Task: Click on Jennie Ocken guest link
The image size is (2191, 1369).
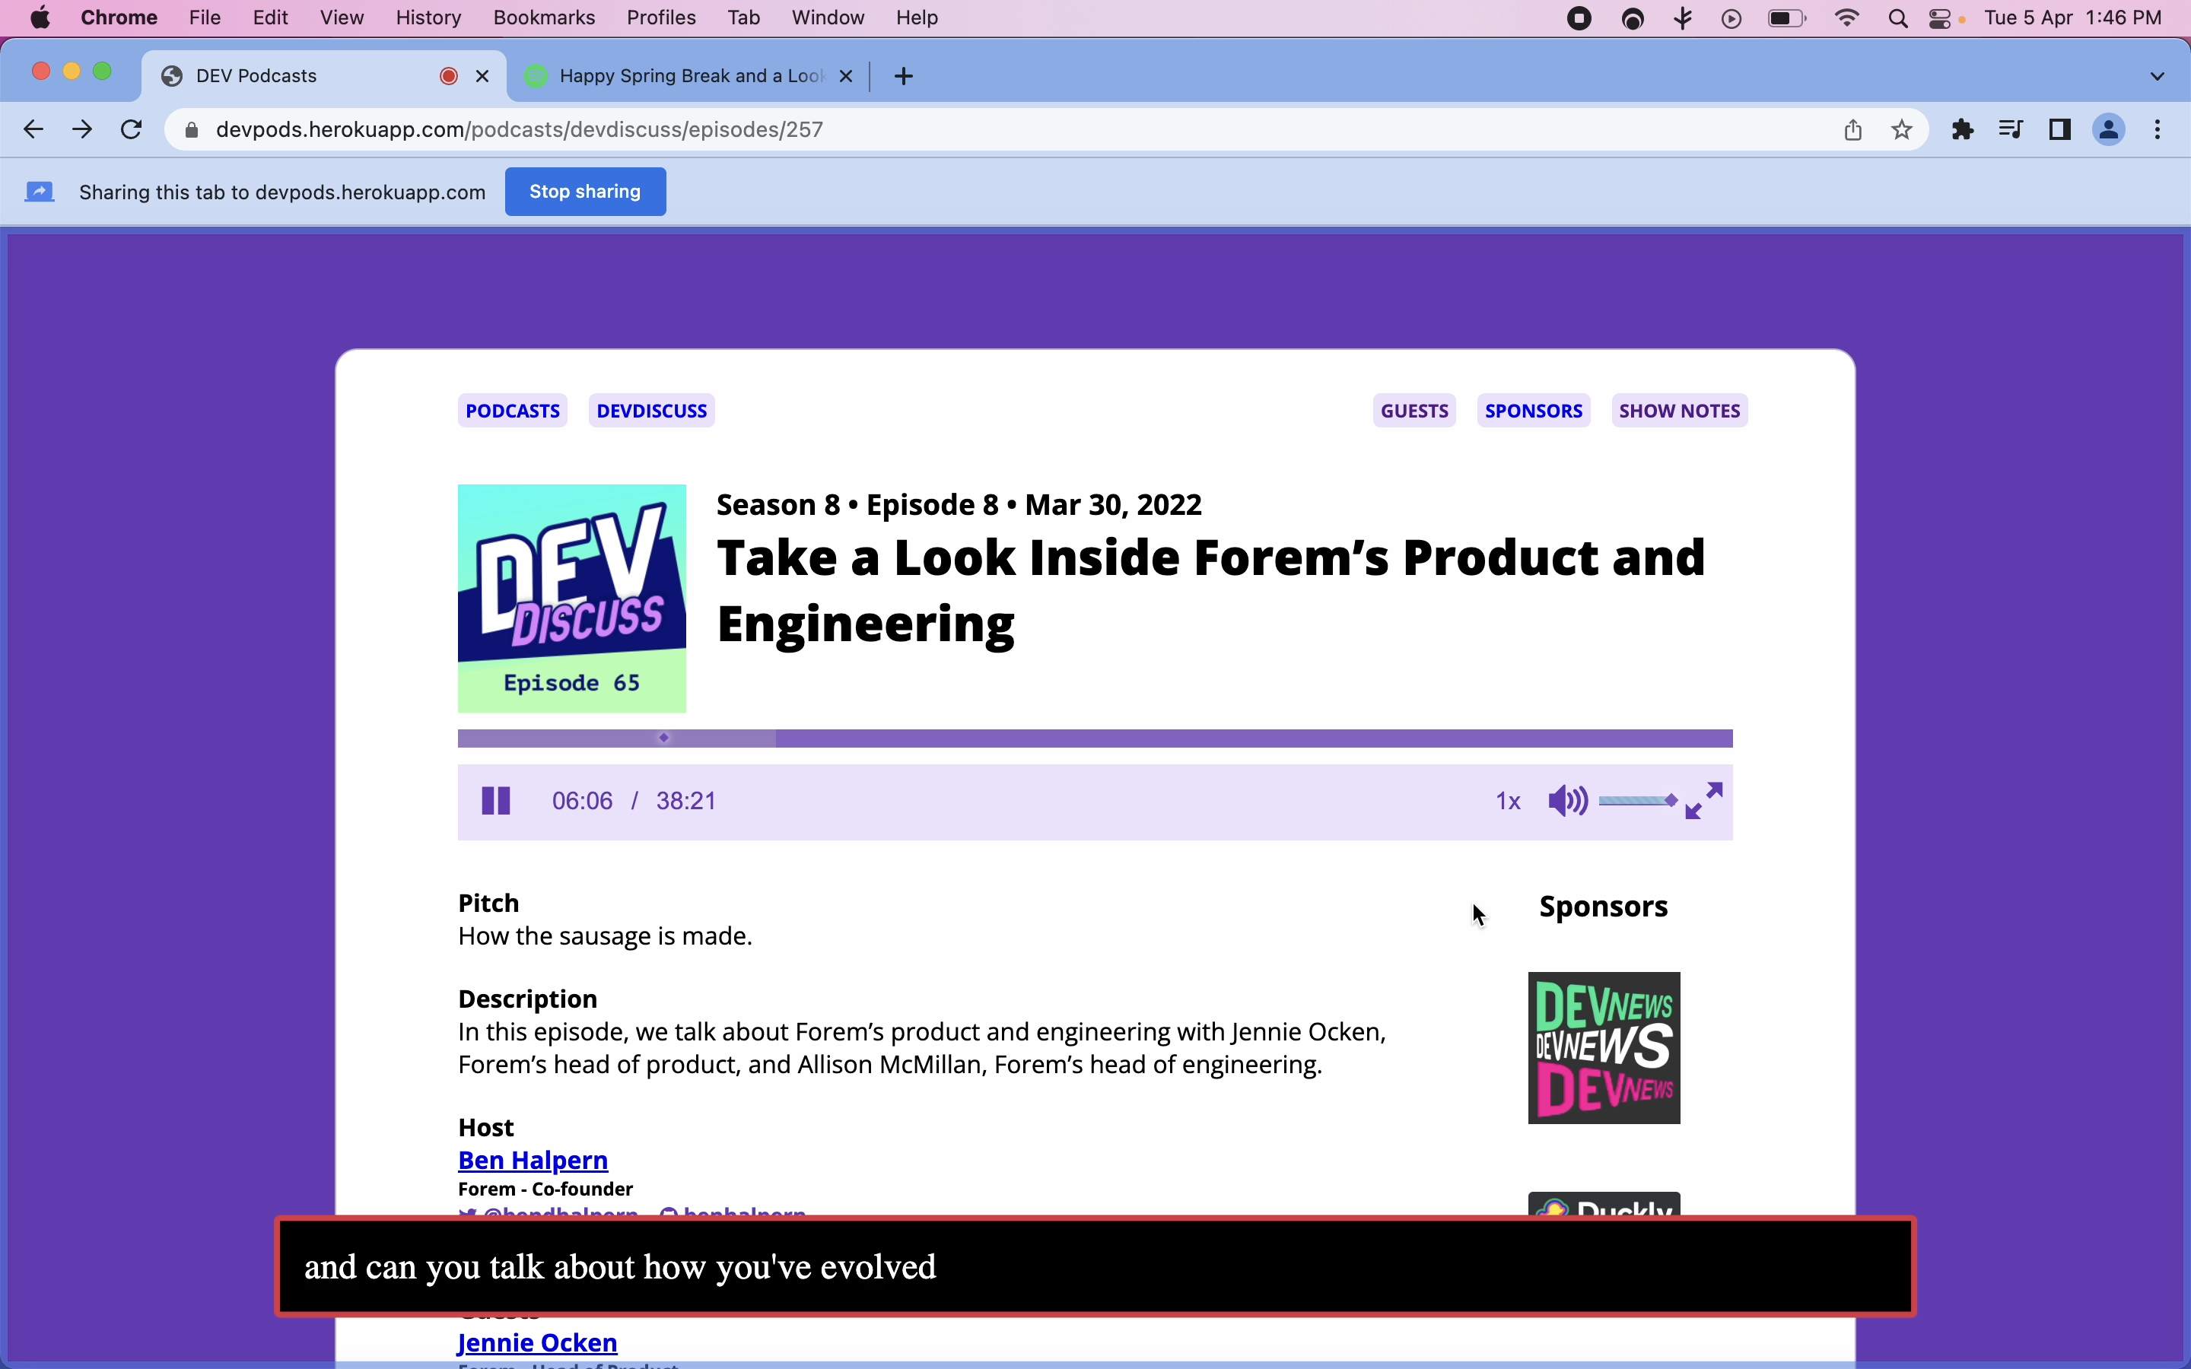Action: 536,1342
